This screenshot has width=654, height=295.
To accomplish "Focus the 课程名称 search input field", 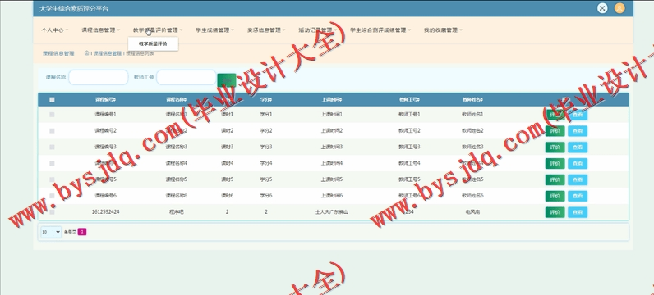I will point(99,77).
